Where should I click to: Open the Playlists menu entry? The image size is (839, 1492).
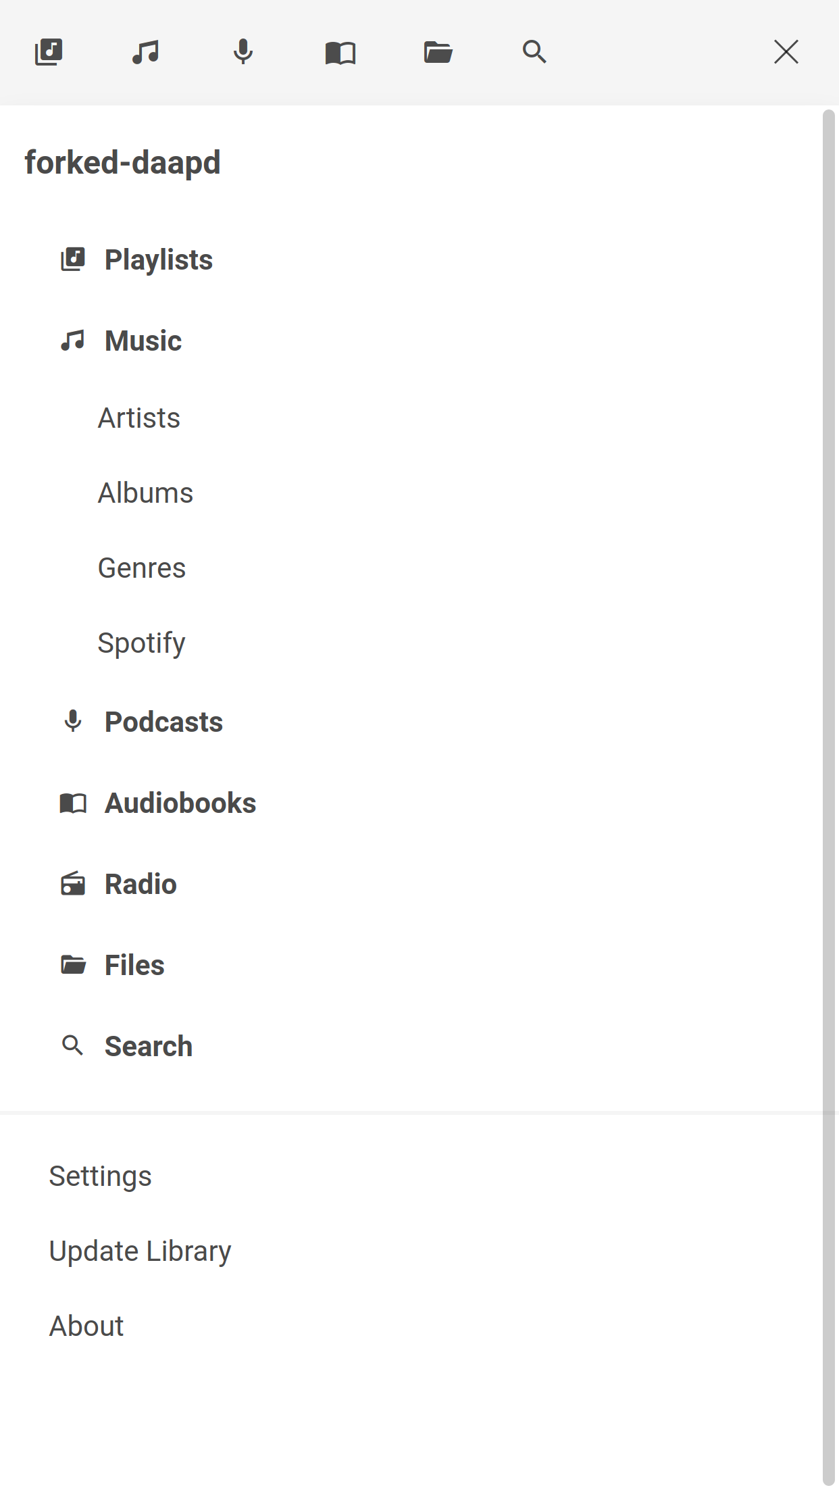tap(158, 260)
